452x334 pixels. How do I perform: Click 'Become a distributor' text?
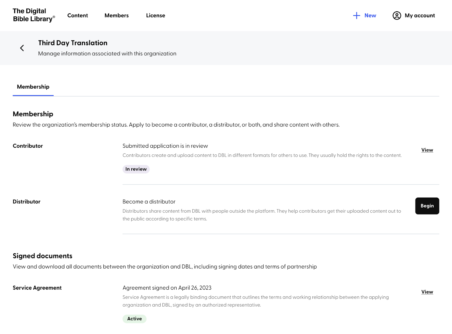(x=149, y=202)
